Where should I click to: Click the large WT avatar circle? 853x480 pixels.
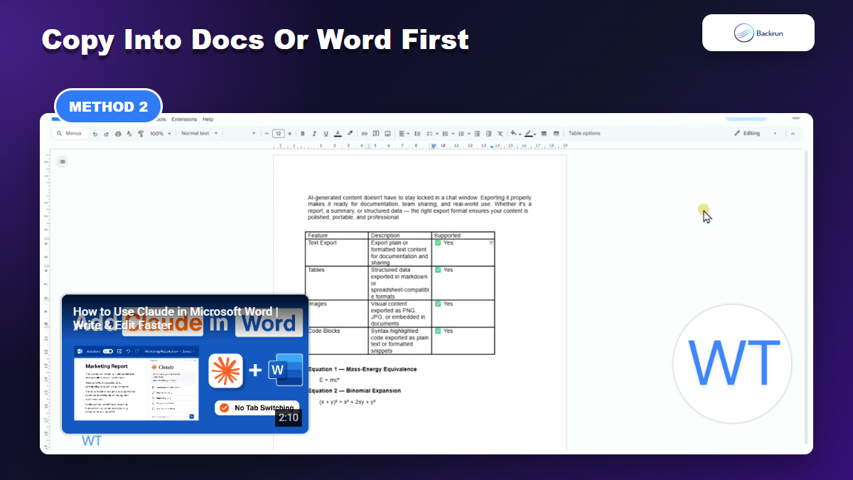point(731,363)
